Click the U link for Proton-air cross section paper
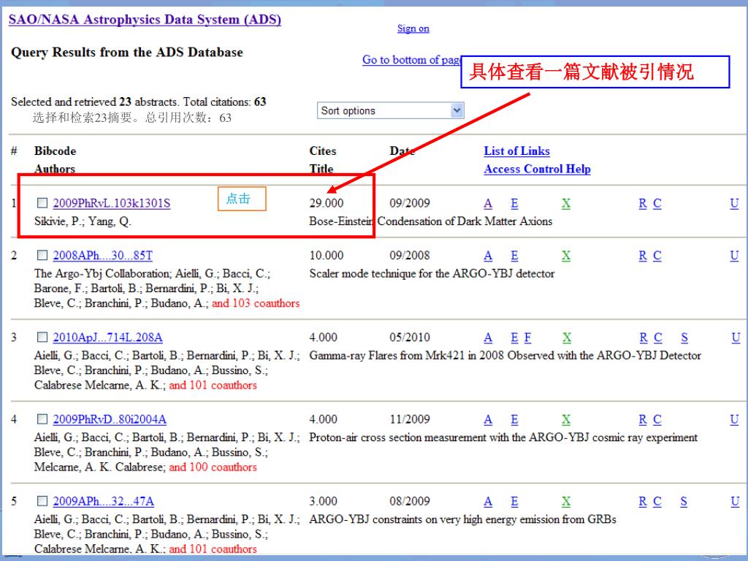 [x=734, y=420]
